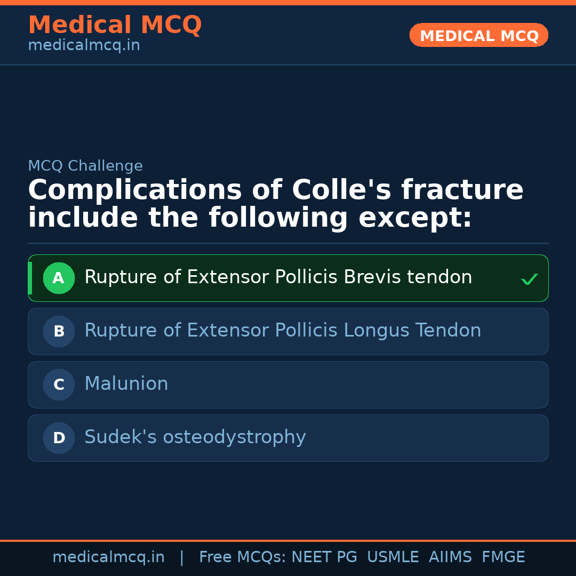Click the D letter circle icon
The image size is (576, 576).
click(59, 438)
